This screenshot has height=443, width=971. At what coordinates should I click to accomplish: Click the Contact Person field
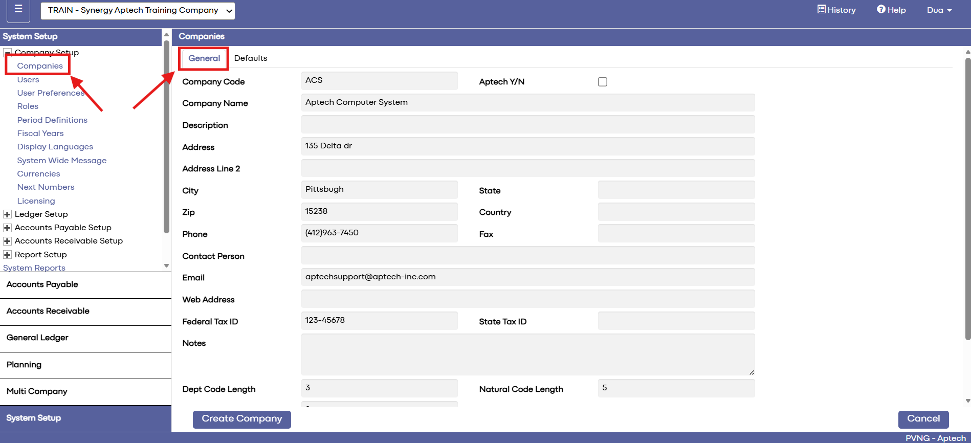[x=528, y=255]
